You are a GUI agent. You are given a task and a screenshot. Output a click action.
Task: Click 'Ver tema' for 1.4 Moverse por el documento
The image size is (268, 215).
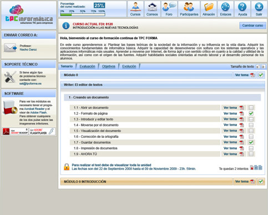230,125
